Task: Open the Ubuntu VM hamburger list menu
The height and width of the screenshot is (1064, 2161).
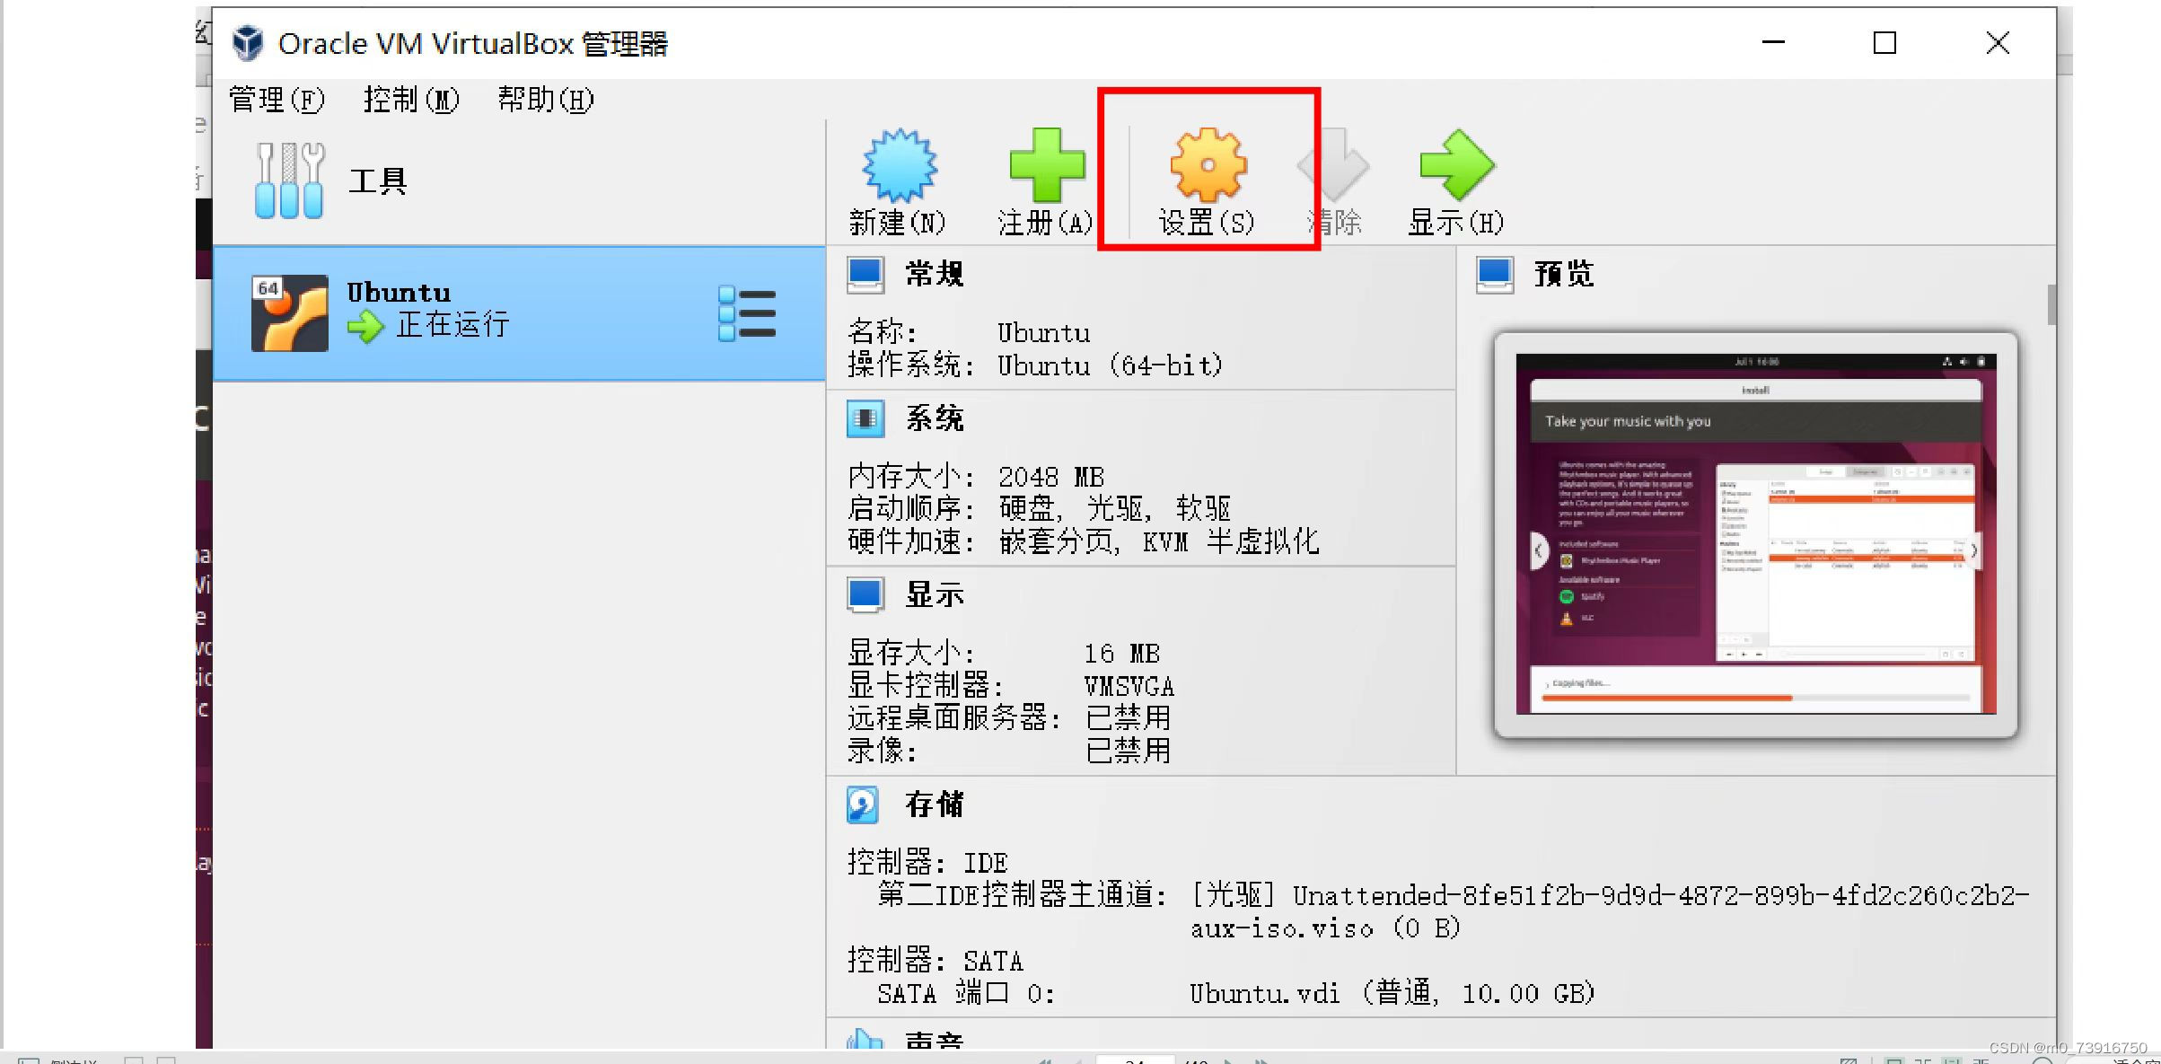Action: (749, 312)
